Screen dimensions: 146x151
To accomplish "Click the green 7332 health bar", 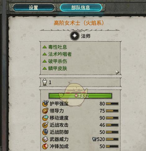I will 80,96.
